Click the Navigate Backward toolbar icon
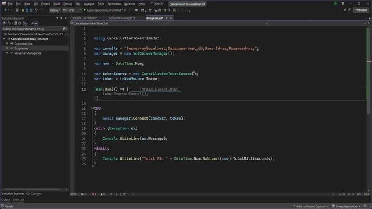372x209 pixels. 5,10
